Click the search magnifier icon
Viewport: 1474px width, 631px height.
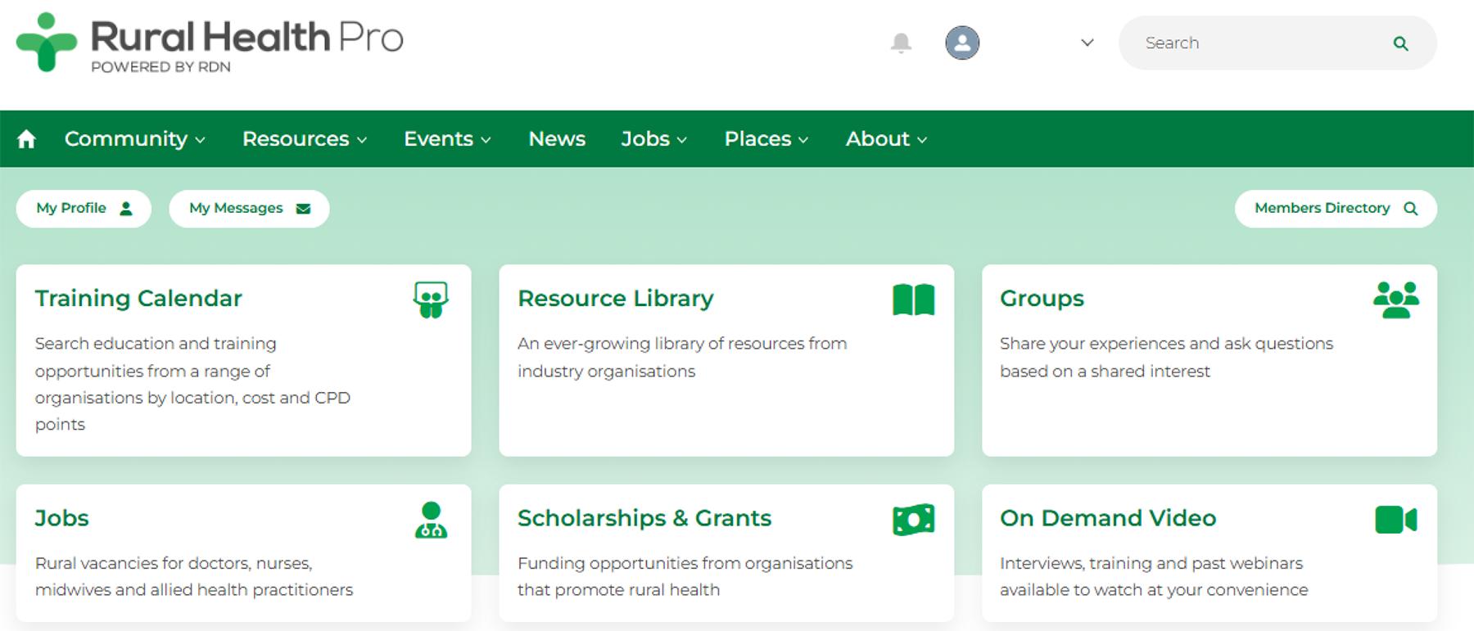tap(1401, 43)
